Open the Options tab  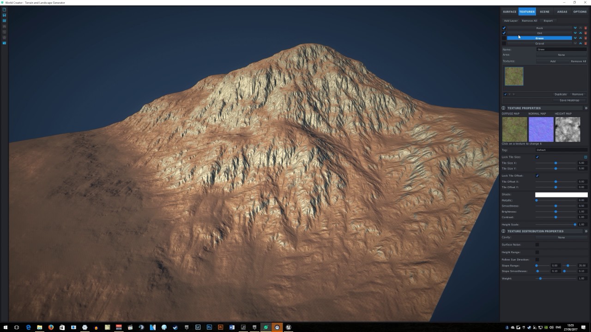point(580,12)
